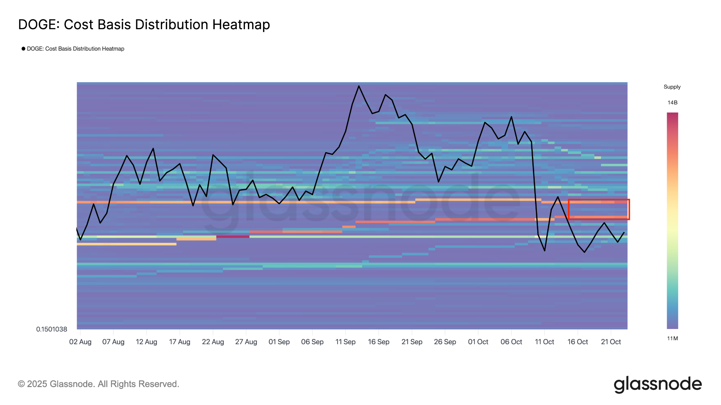Select the 11 Sep date tick
The width and height of the screenshot is (721, 405).
pos(345,342)
